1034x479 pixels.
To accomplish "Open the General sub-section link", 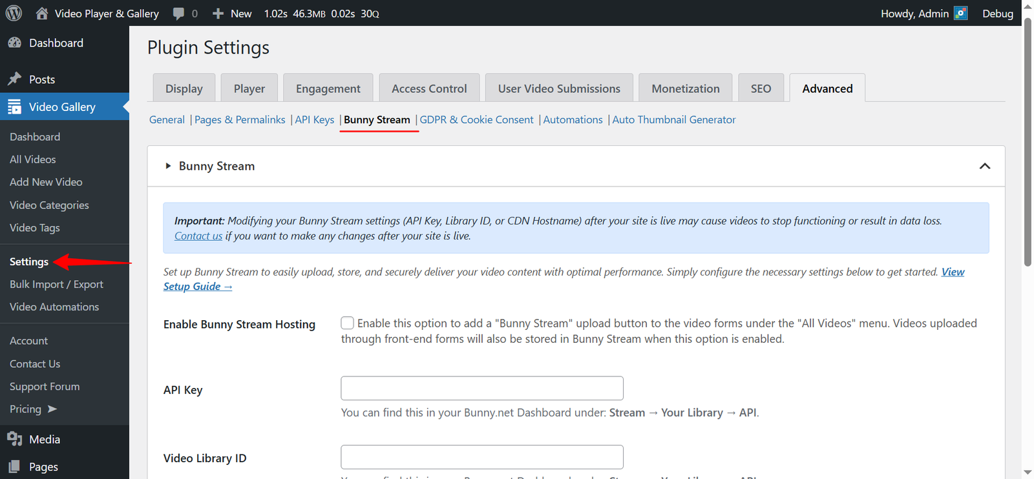I will 167,119.
